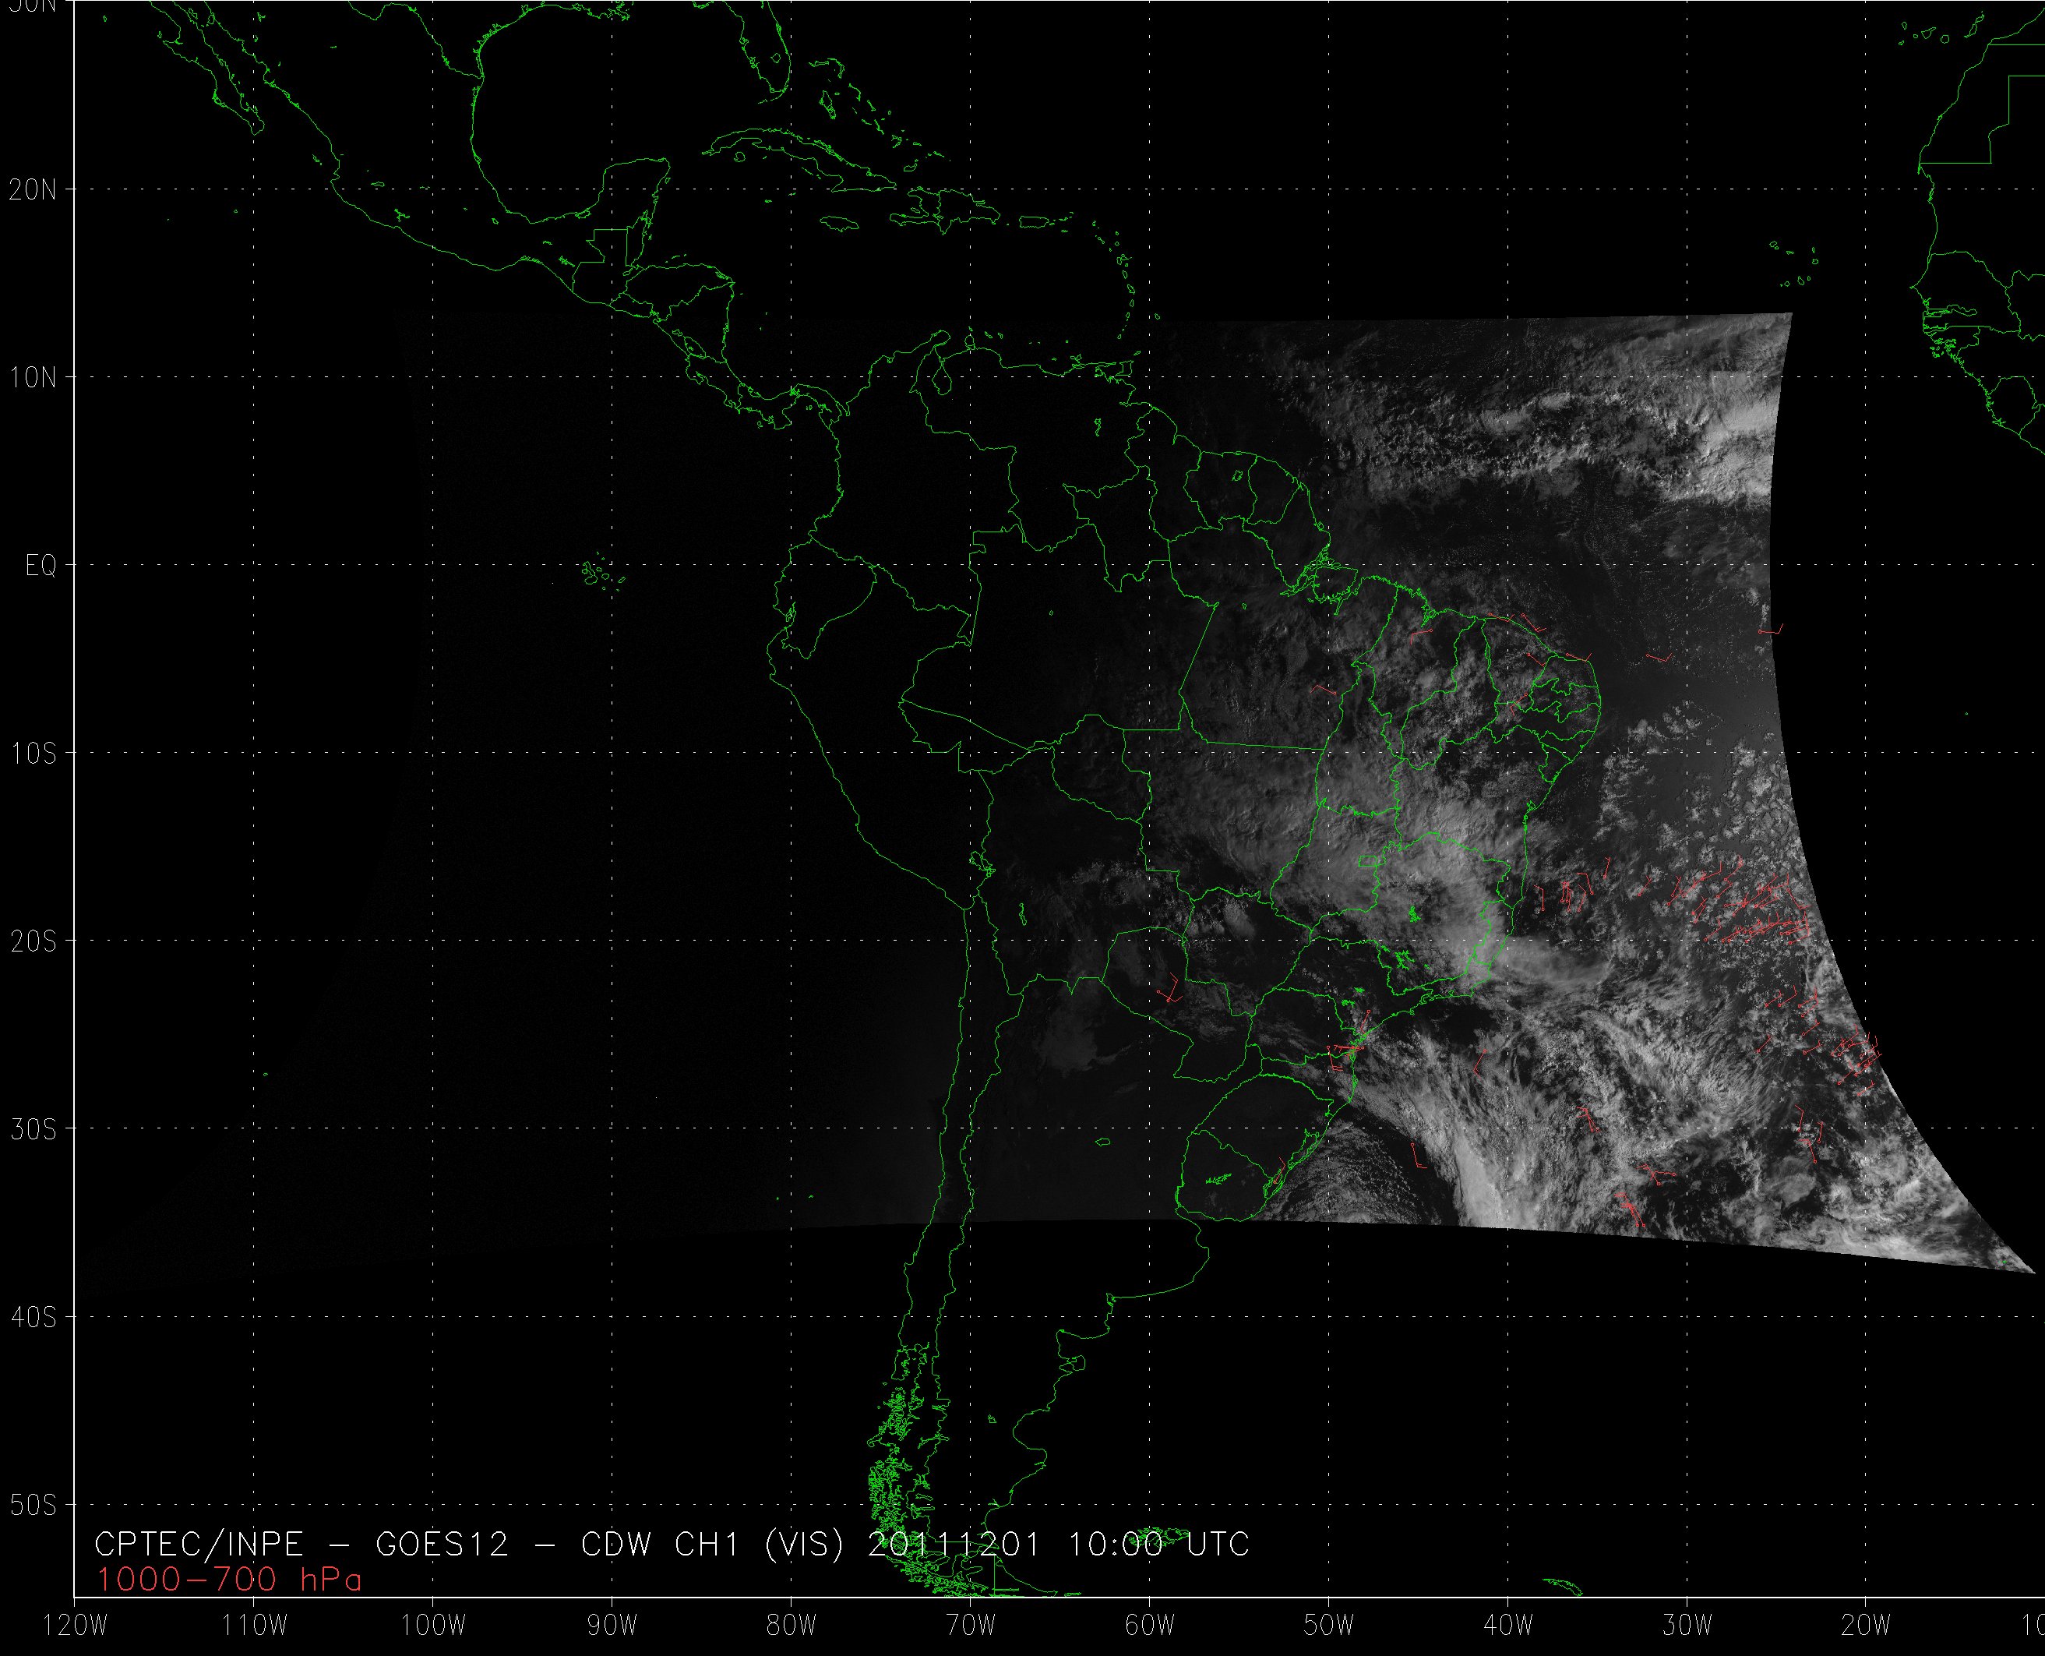Click the CPTEC/INPE title text
Viewport: 2045px width, 1656px height.
click(x=199, y=1545)
